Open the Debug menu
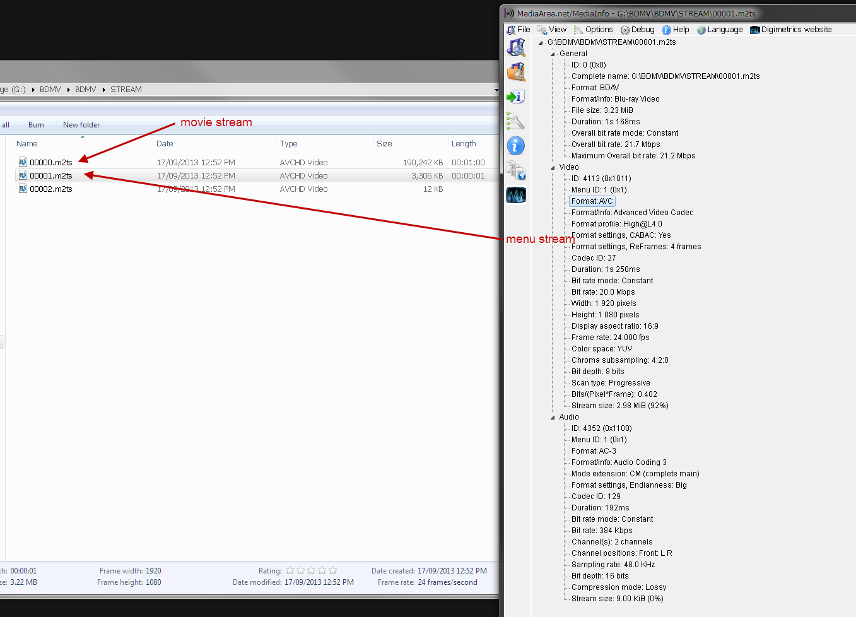Screen dimensions: 856x617 click(x=637, y=30)
